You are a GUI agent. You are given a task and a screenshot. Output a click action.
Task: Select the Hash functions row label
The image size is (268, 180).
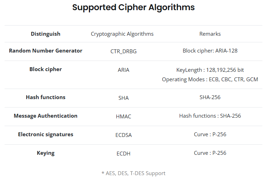45,97
